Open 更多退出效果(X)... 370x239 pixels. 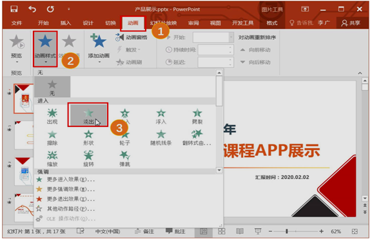(x=65, y=199)
